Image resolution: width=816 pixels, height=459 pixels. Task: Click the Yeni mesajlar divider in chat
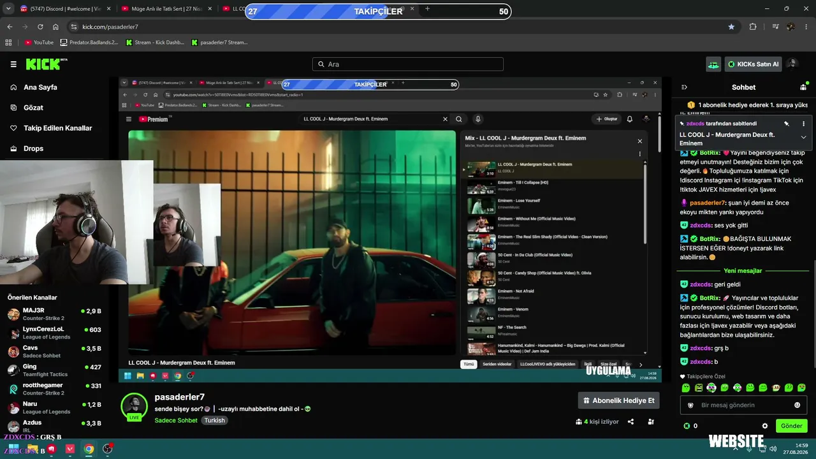click(x=743, y=271)
